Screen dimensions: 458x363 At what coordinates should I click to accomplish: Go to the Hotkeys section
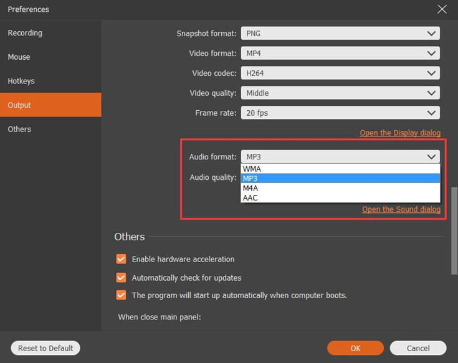(x=21, y=81)
